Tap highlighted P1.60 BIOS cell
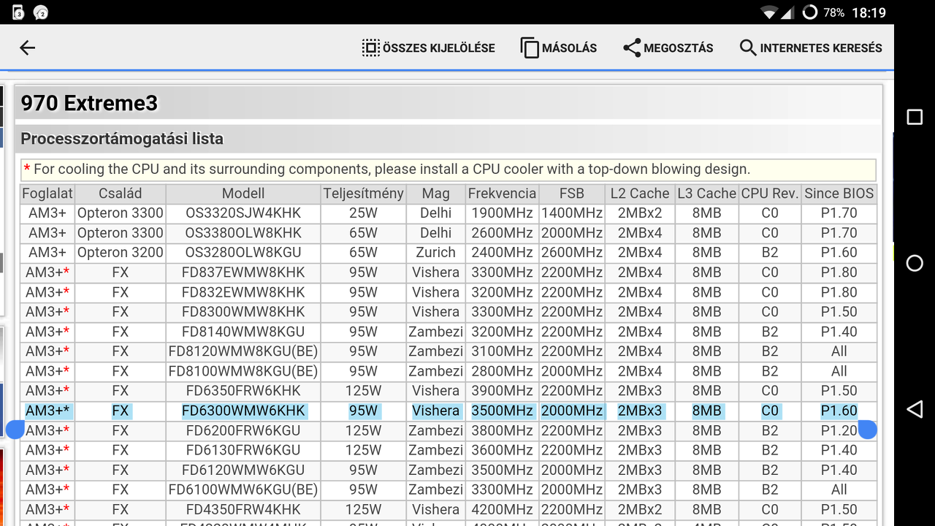935x526 pixels. (839, 411)
